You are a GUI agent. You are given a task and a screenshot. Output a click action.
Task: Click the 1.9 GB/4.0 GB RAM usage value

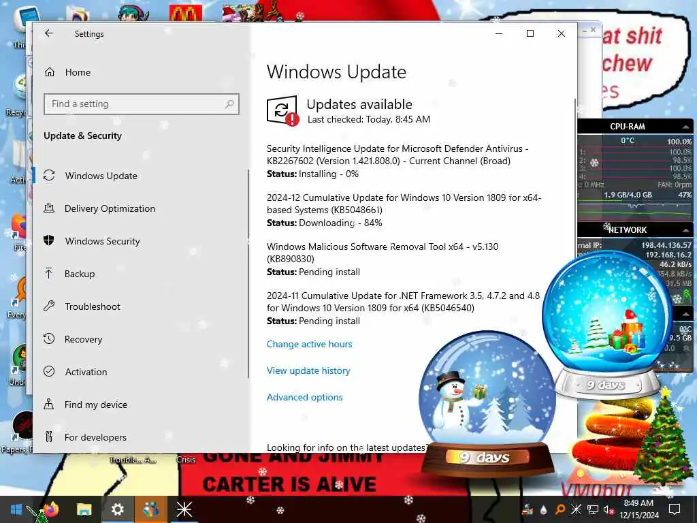pyautogui.click(x=628, y=195)
